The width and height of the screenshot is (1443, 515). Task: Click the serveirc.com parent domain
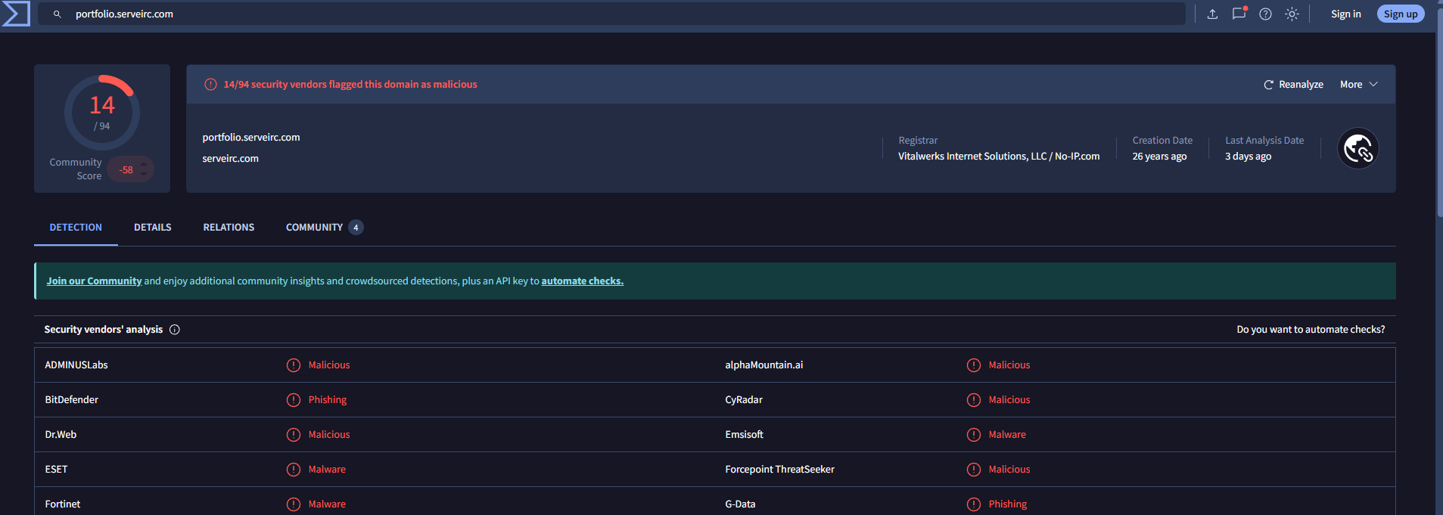click(230, 158)
